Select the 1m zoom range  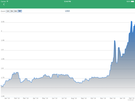[8, 11]
